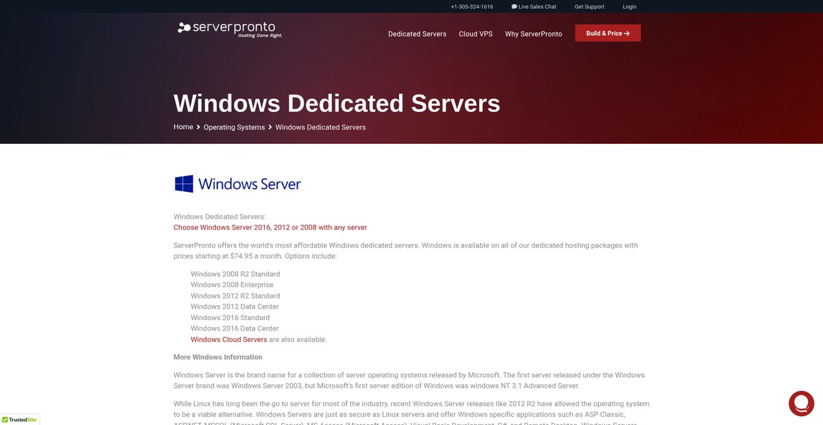
Task: Click the Live Sales Chat link
Action: (534, 7)
